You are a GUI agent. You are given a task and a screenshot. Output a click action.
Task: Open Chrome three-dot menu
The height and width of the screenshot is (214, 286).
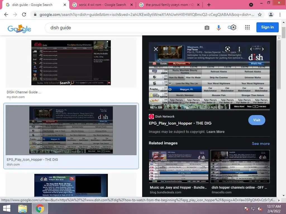click(x=280, y=14)
